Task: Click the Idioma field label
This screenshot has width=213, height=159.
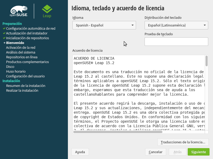Action: (78, 17)
